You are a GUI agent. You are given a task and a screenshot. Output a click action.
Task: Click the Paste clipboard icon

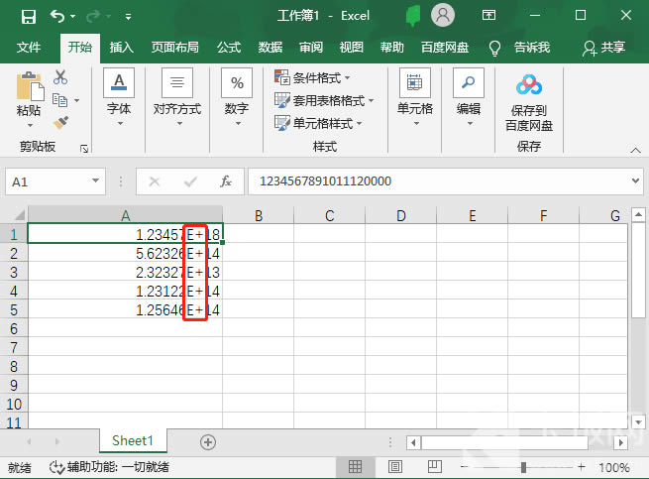click(30, 89)
